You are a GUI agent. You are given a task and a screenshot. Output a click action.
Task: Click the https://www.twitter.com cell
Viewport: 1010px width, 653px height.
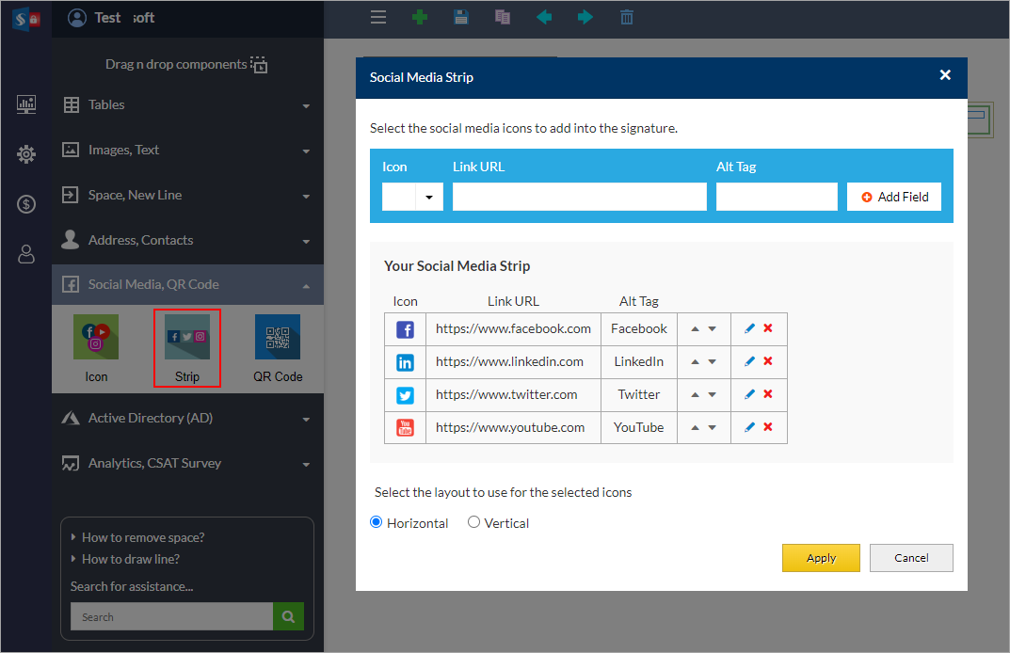pyautogui.click(x=513, y=395)
